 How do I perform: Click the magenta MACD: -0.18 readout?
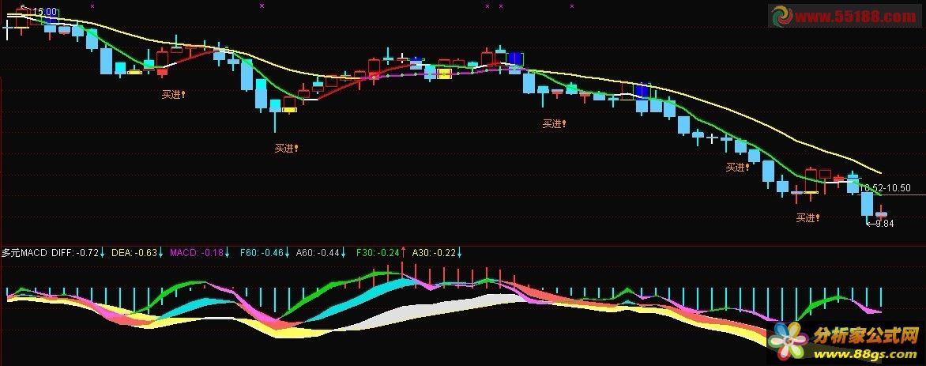(x=197, y=253)
